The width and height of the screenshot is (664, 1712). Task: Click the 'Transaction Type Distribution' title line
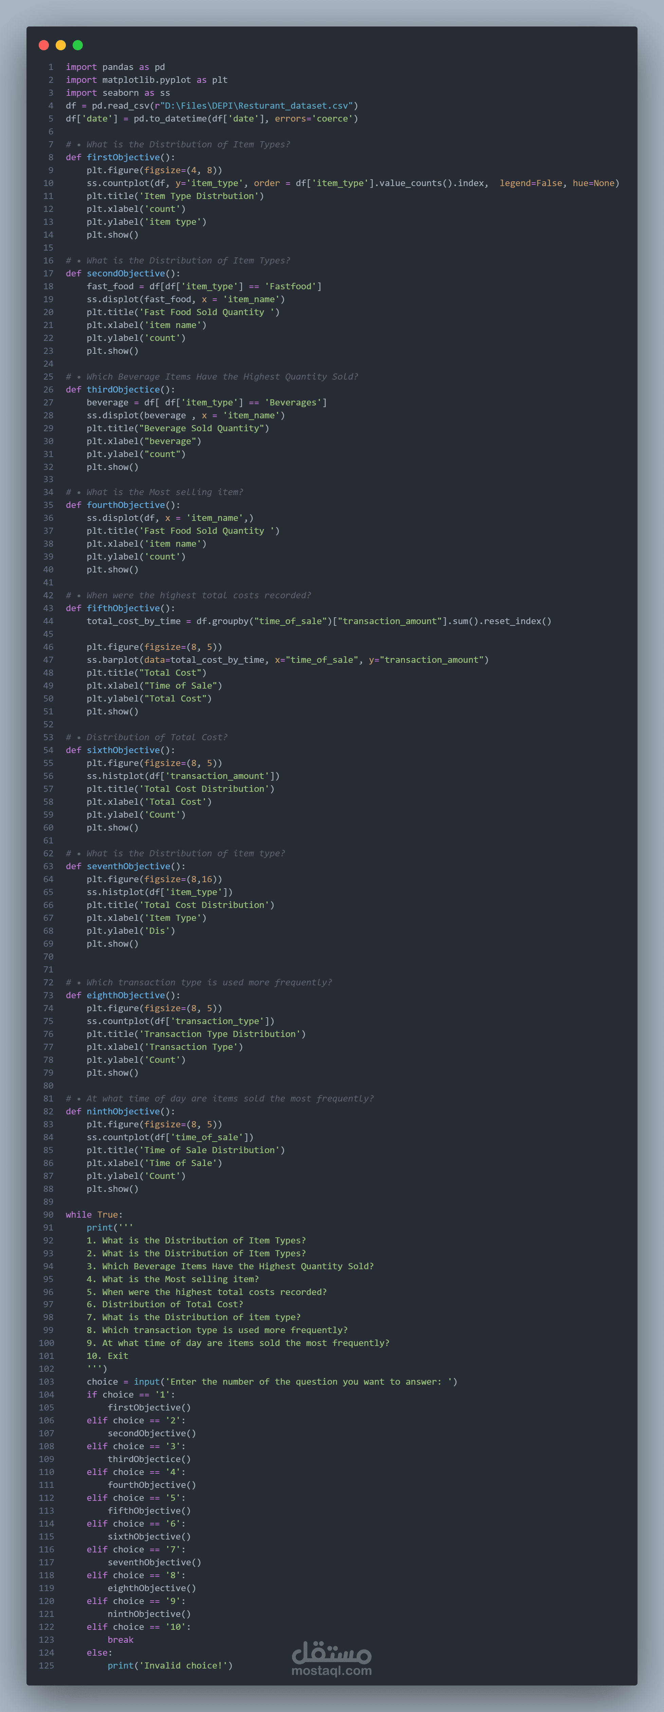[x=196, y=1034]
